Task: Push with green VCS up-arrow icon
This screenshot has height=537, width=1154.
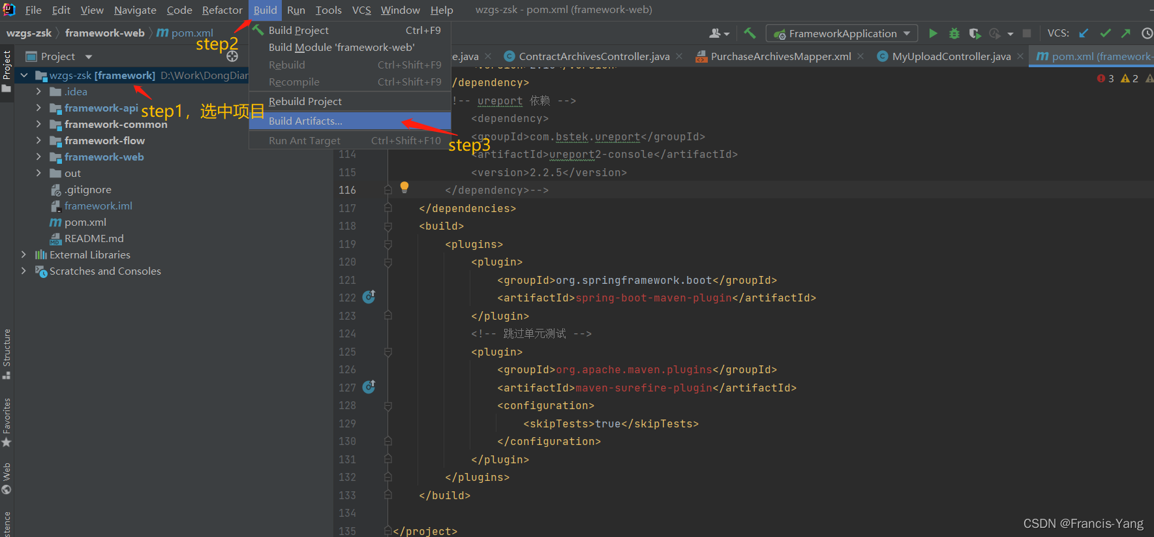Action: (1126, 33)
